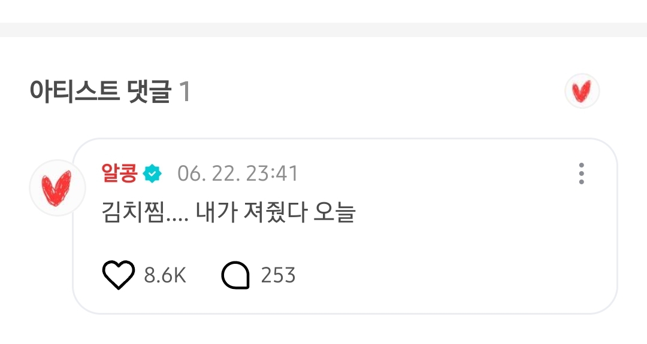
Task: Click the word 오늘 in the comment
Action: (335, 212)
